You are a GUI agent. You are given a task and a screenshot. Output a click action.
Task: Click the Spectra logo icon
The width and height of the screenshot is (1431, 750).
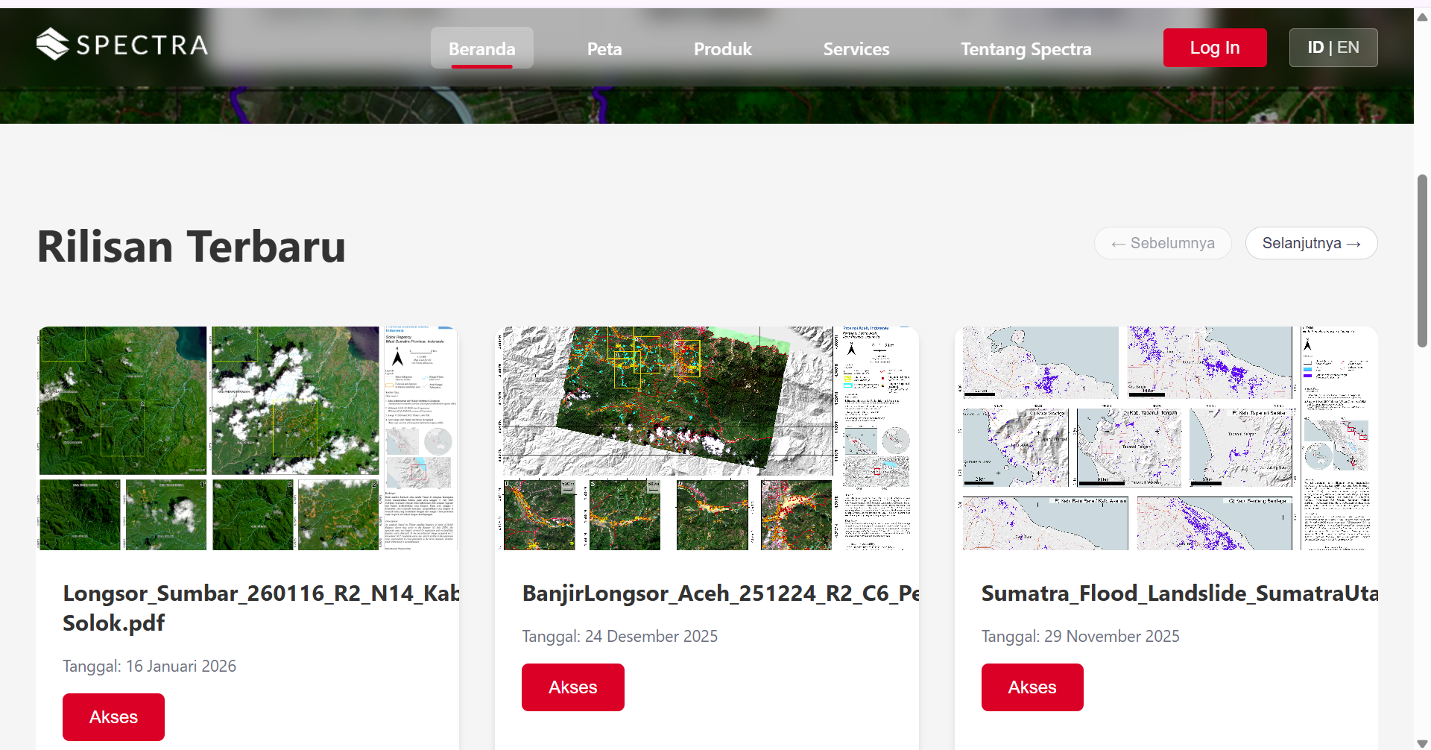(52, 44)
